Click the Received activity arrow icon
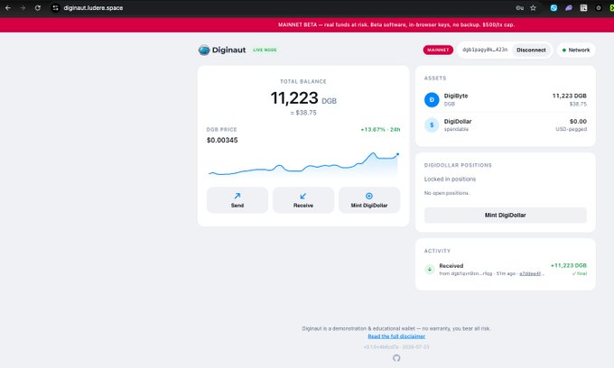 point(430,269)
